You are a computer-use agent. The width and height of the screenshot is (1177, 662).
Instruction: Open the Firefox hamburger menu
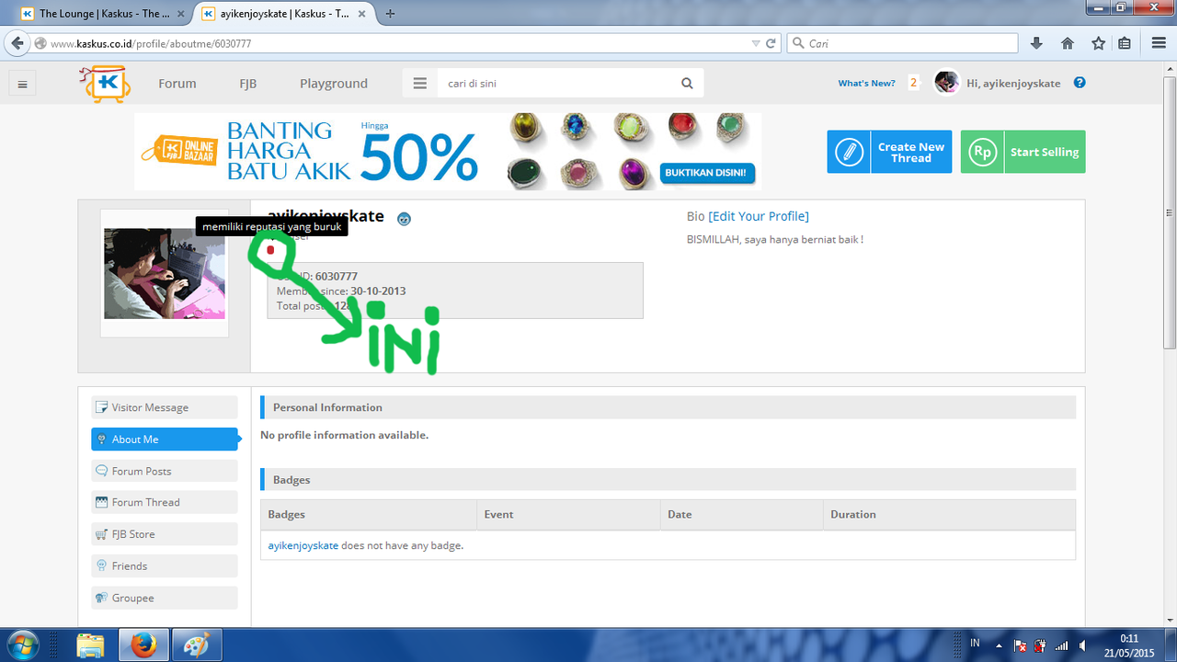click(1159, 43)
